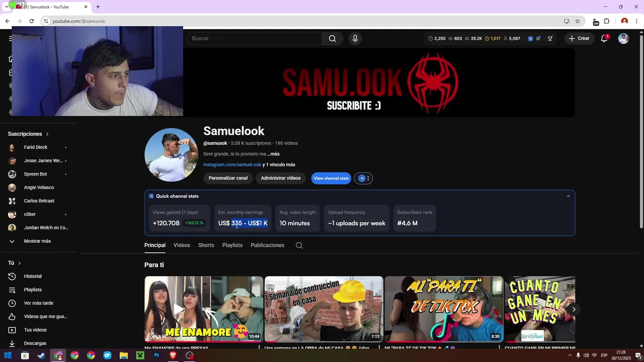
Task: Open browser Extensions puzzle icon
Action: pyautogui.click(x=607, y=21)
